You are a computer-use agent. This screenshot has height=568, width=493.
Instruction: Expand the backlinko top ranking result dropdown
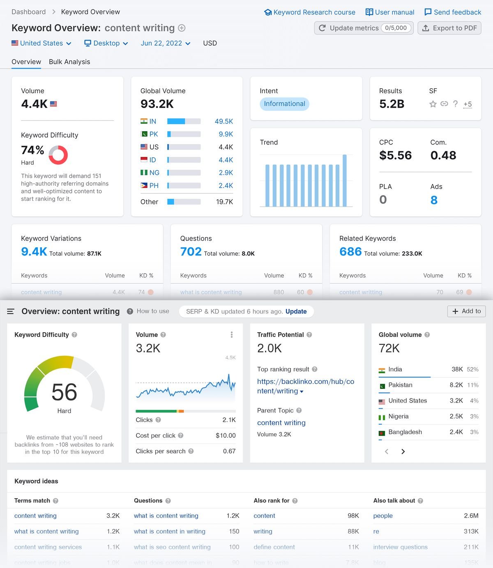(302, 391)
